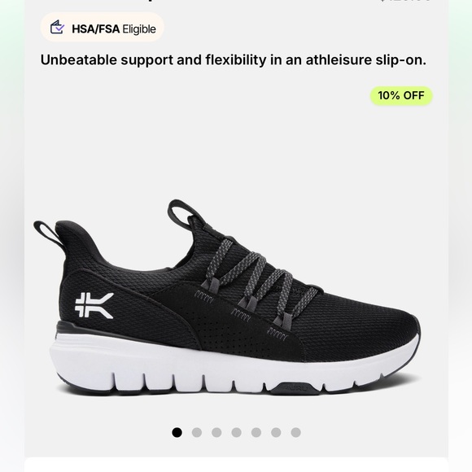Open the black sneaker product photo
The width and height of the screenshot is (472, 472).
(x=227, y=297)
